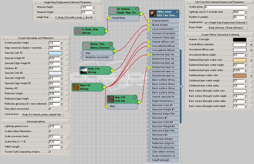Click the U_Body_Disp Height Map button
Screen dimensions: 254x164
click(74, 17)
